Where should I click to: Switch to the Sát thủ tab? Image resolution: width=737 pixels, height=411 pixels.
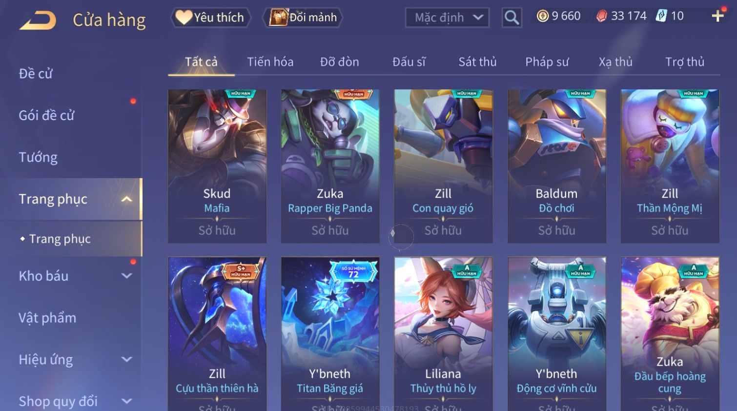pos(477,62)
